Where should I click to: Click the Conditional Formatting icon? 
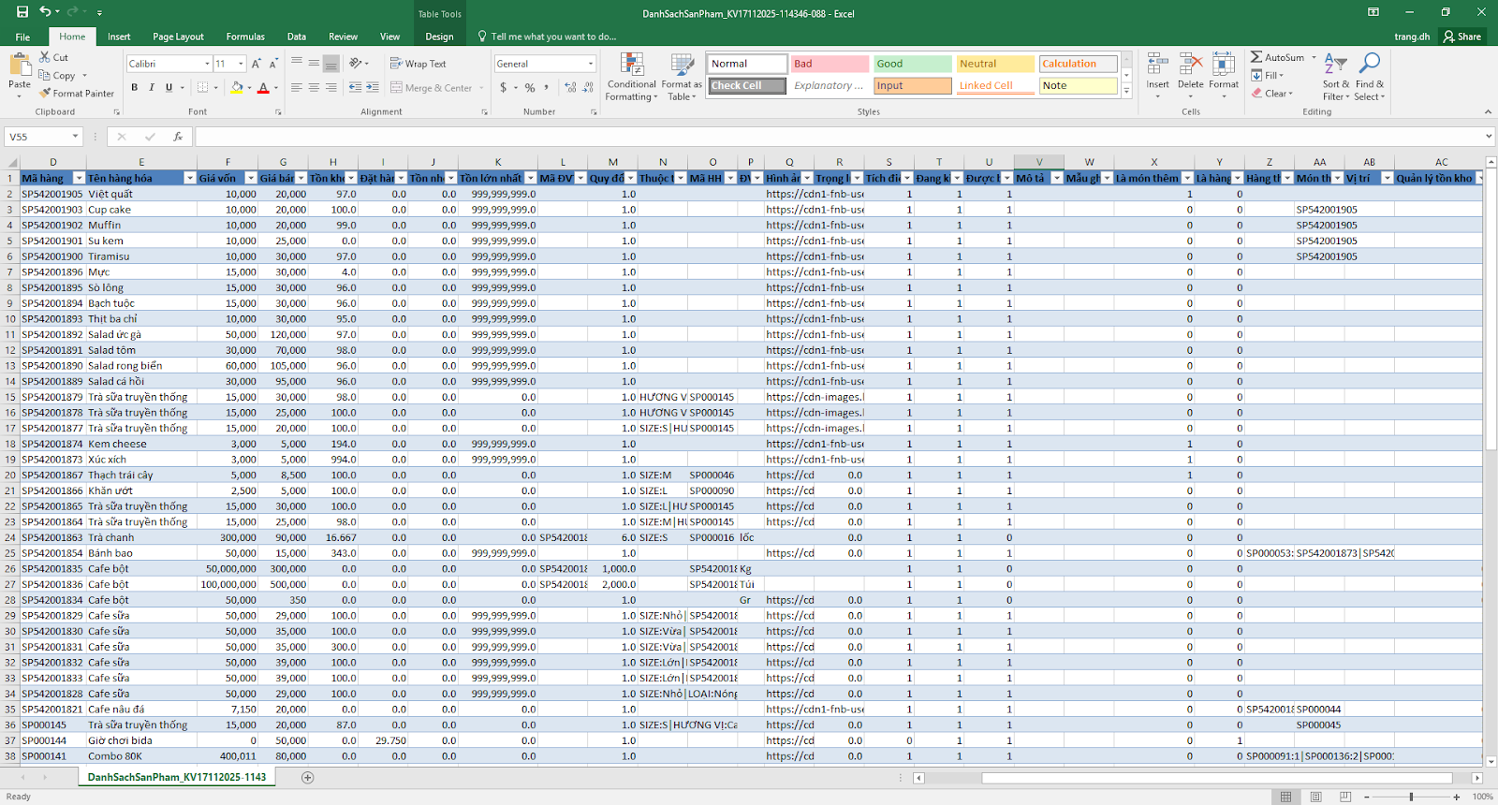pyautogui.click(x=632, y=65)
